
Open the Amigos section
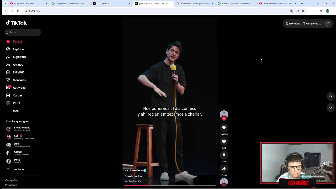point(18,65)
